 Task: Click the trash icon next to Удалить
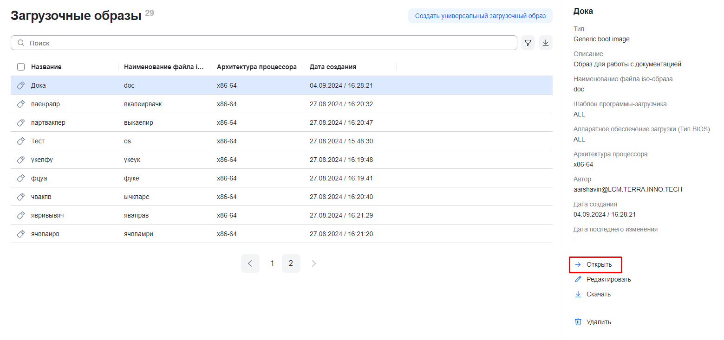(578, 322)
